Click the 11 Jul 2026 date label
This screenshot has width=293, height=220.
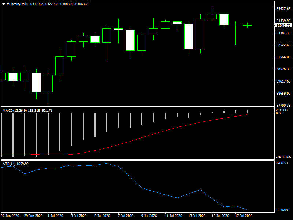point(173,216)
